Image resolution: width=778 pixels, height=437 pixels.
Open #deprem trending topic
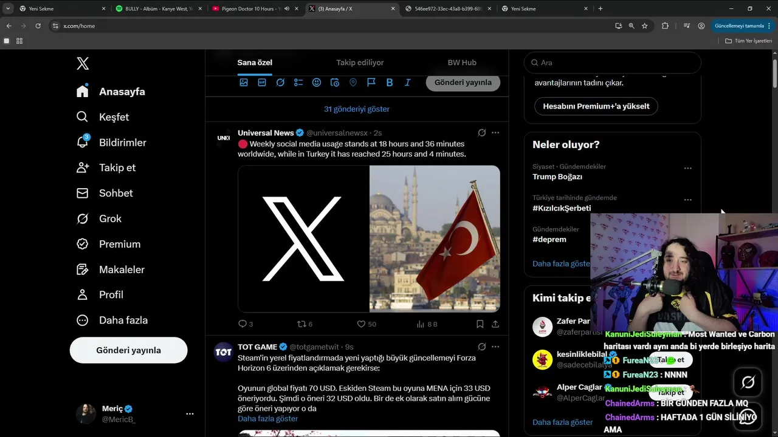549,239
